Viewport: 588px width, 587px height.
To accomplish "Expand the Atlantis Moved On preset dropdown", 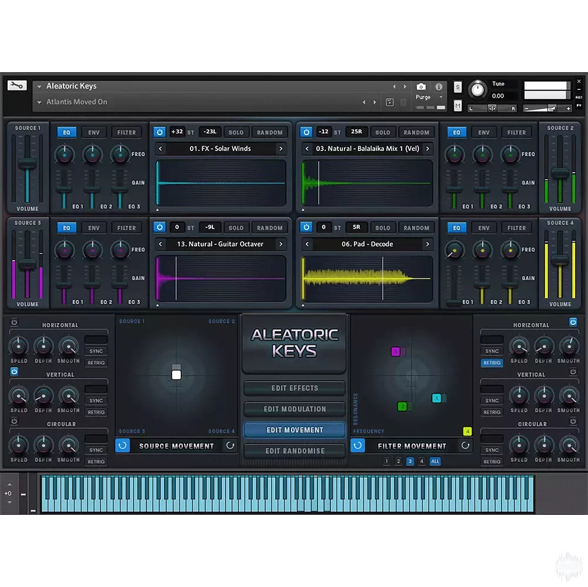I will coord(39,102).
